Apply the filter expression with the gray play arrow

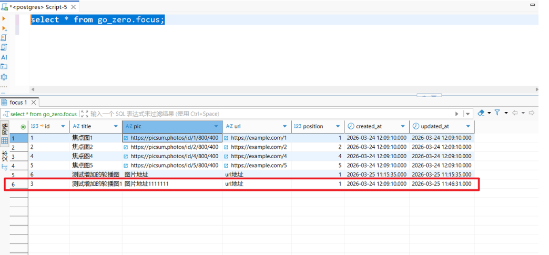tap(456, 114)
